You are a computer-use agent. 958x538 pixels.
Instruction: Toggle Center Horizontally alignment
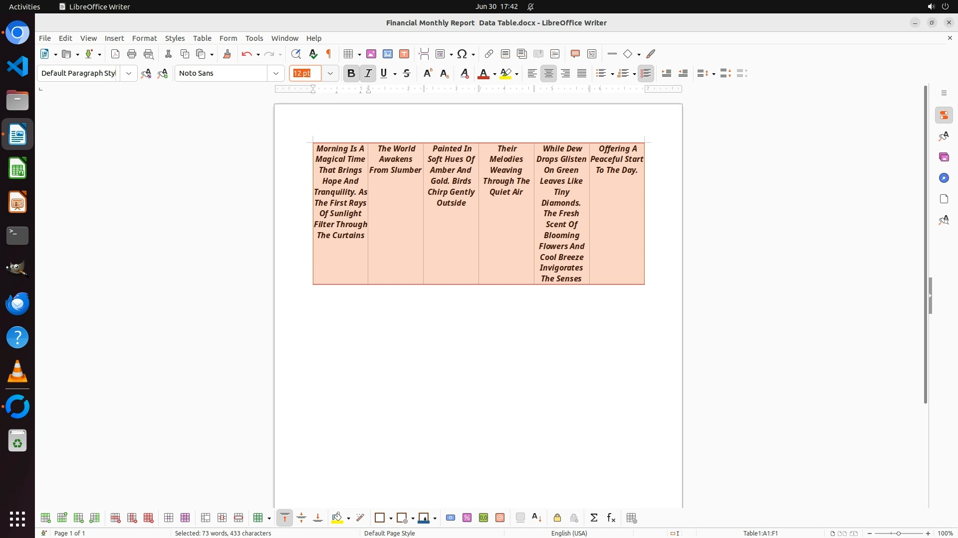[x=548, y=73]
